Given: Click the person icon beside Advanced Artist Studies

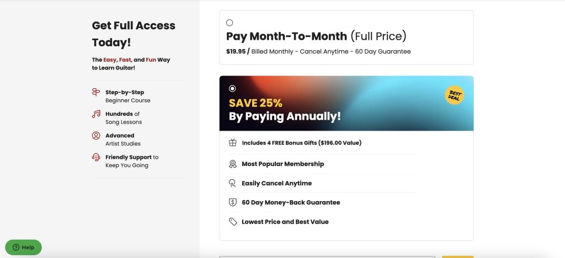Looking at the screenshot, I should [96, 136].
